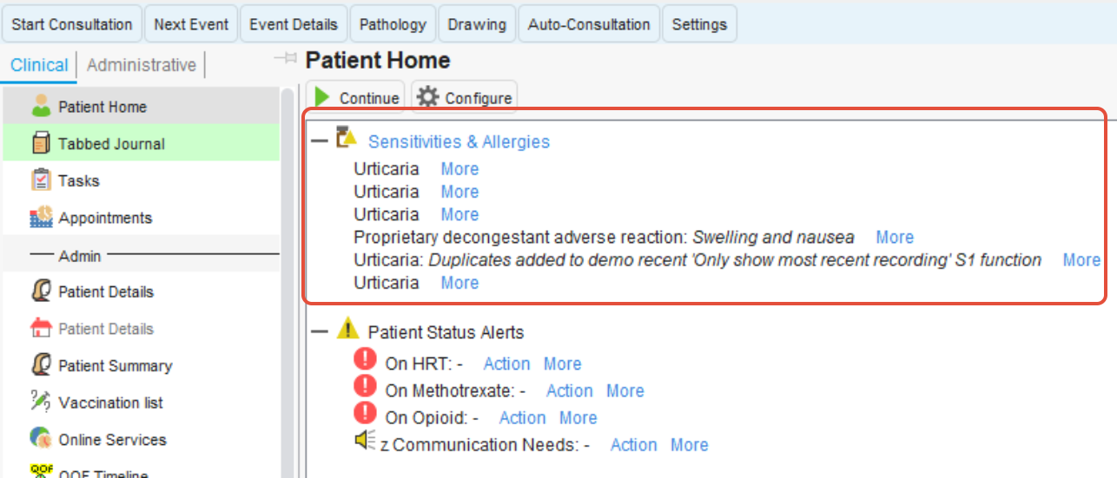The image size is (1117, 478).
Task: Open the Configure gear button
Action: (x=464, y=98)
